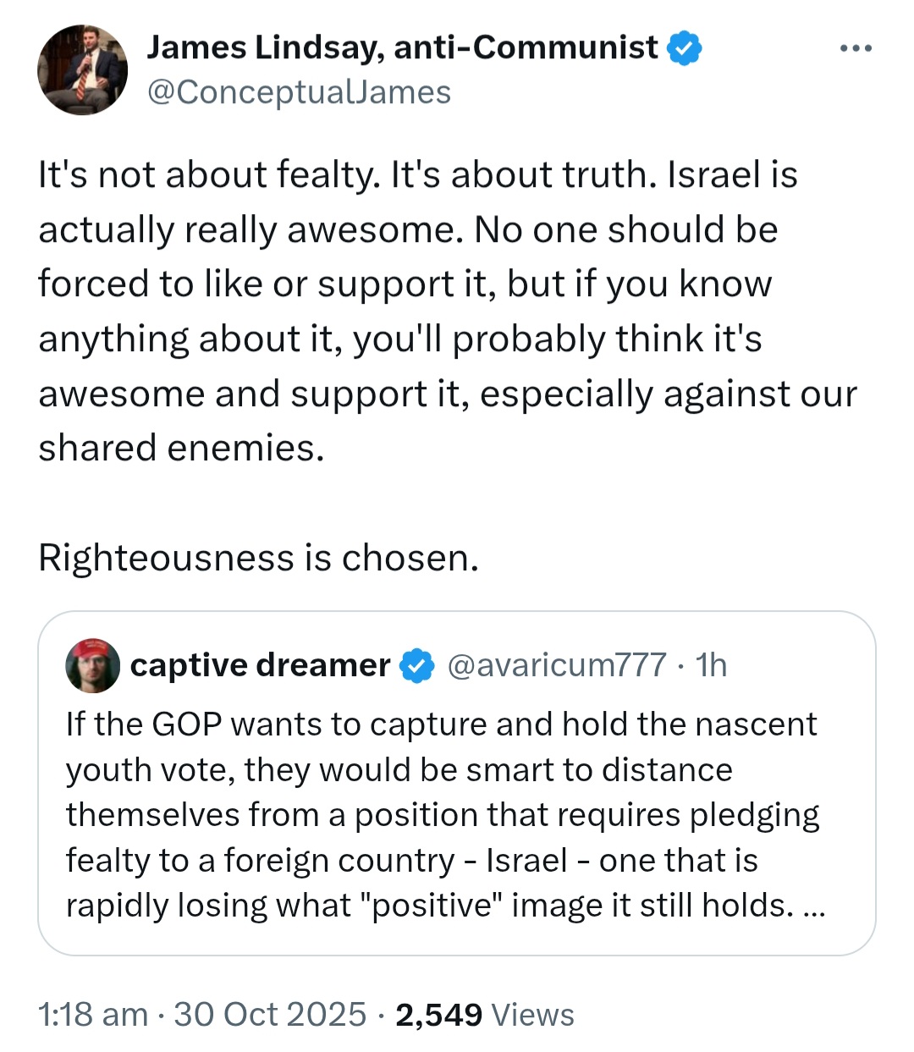Click the 30 Oct 2025 date

(270, 1014)
